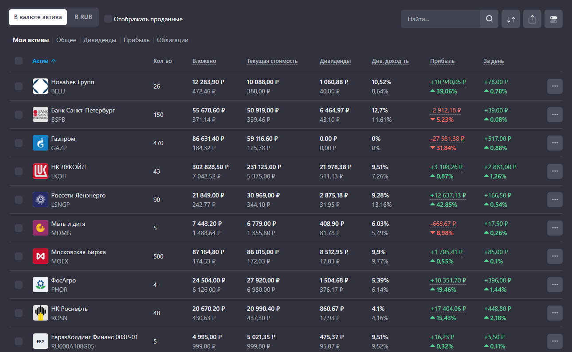
Task: Click the export share icon
Action: pos(532,19)
